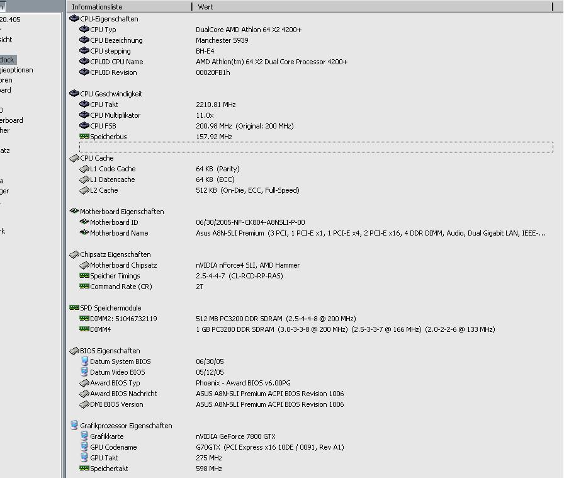The image size is (564, 478).
Task: Click the memory icon beside Speicher Timings
Action: pyautogui.click(x=84, y=275)
